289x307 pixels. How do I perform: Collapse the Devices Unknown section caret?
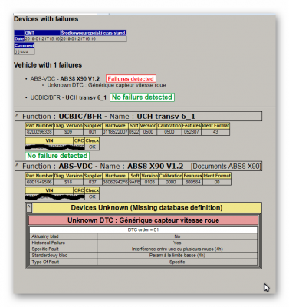coord(29,208)
